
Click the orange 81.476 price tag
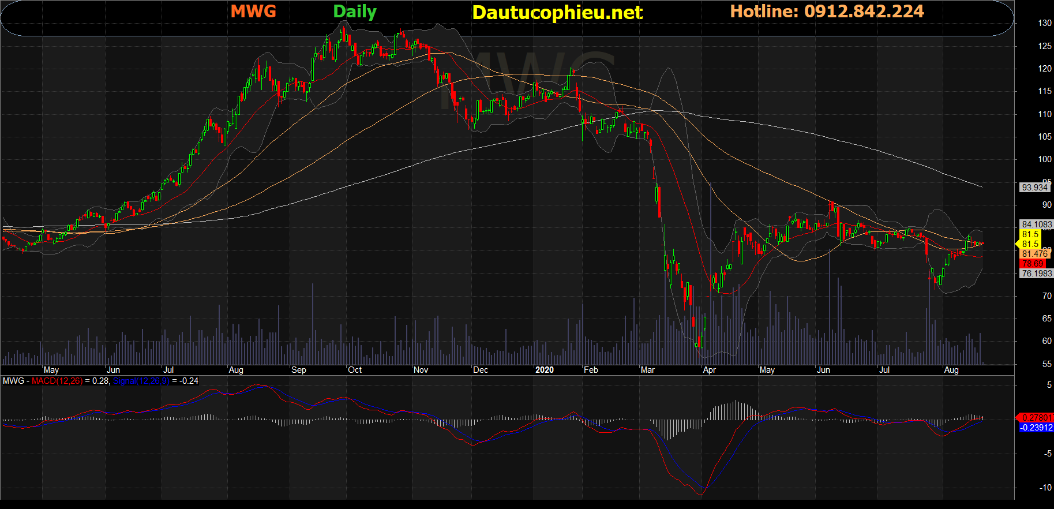[1034, 254]
